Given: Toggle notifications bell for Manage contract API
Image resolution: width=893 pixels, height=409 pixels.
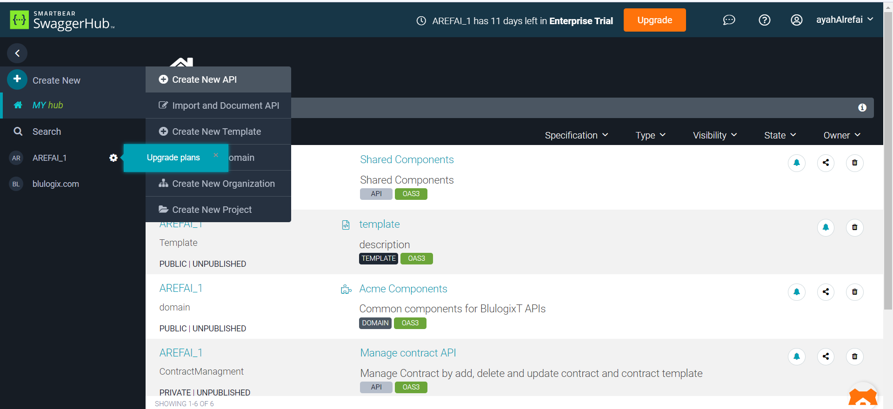Looking at the screenshot, I should coord(796,356).
